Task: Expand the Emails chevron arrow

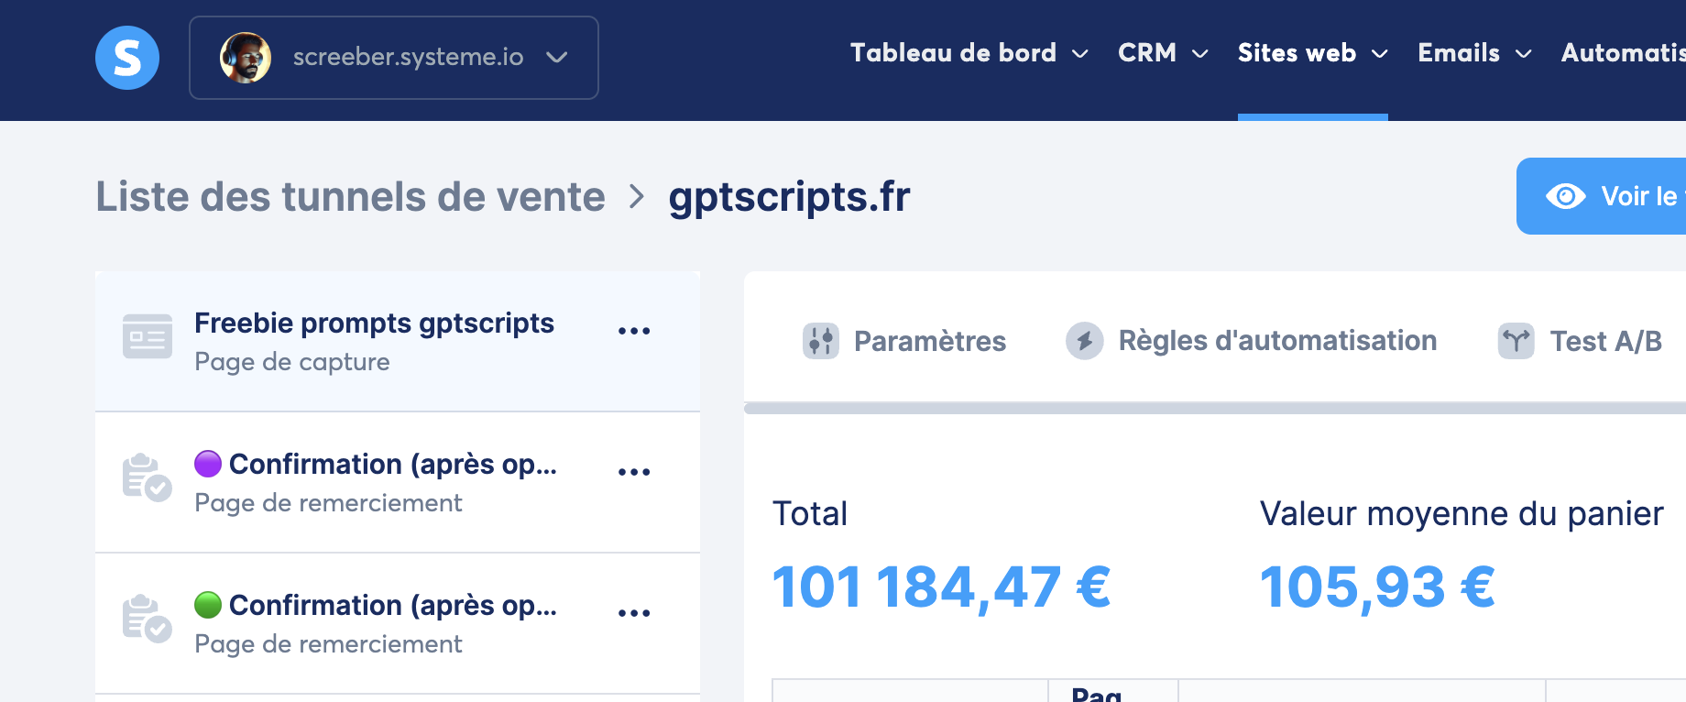Action: (1524, 54)
